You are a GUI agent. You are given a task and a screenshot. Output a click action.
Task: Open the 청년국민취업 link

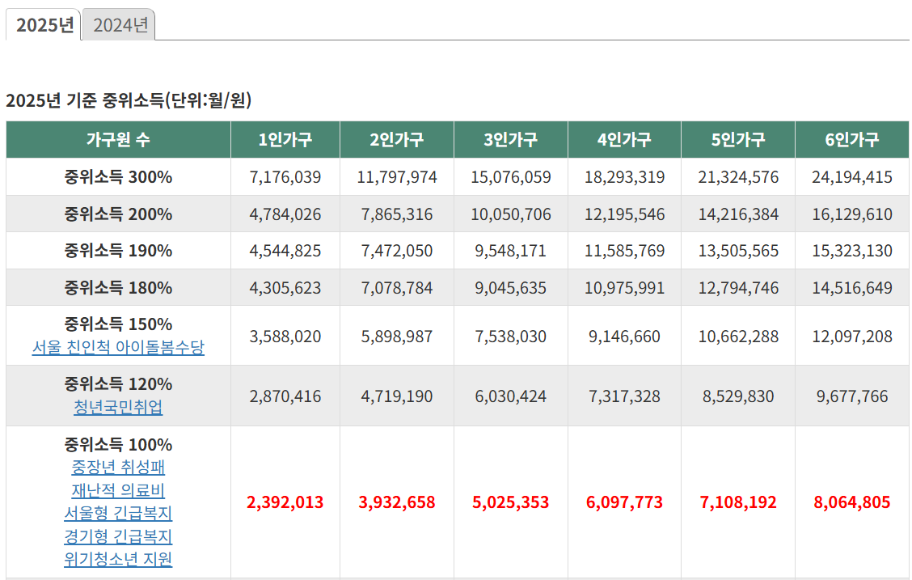coord(117,406)
